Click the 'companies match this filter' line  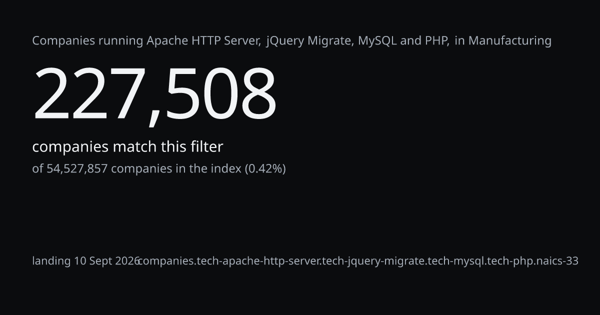127,147
